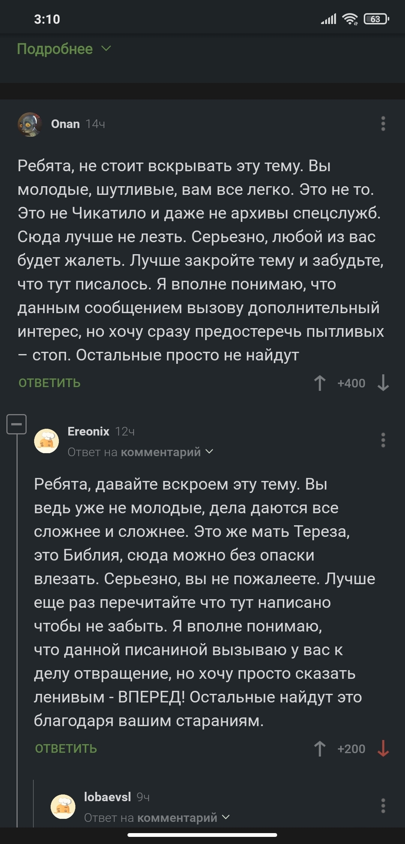This screenshot has height=844, width=405.
Task: Open three-dot menu on Onan's comment
Action: [383, 124]
